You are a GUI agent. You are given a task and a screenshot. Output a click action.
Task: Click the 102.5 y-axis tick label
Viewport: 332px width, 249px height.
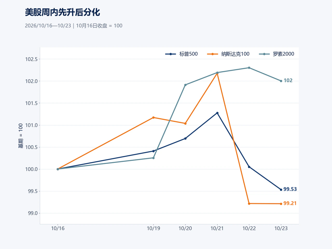[31, 59]
